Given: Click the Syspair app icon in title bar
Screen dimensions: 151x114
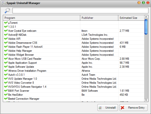Looking at the screenshot, I should 4,3.
